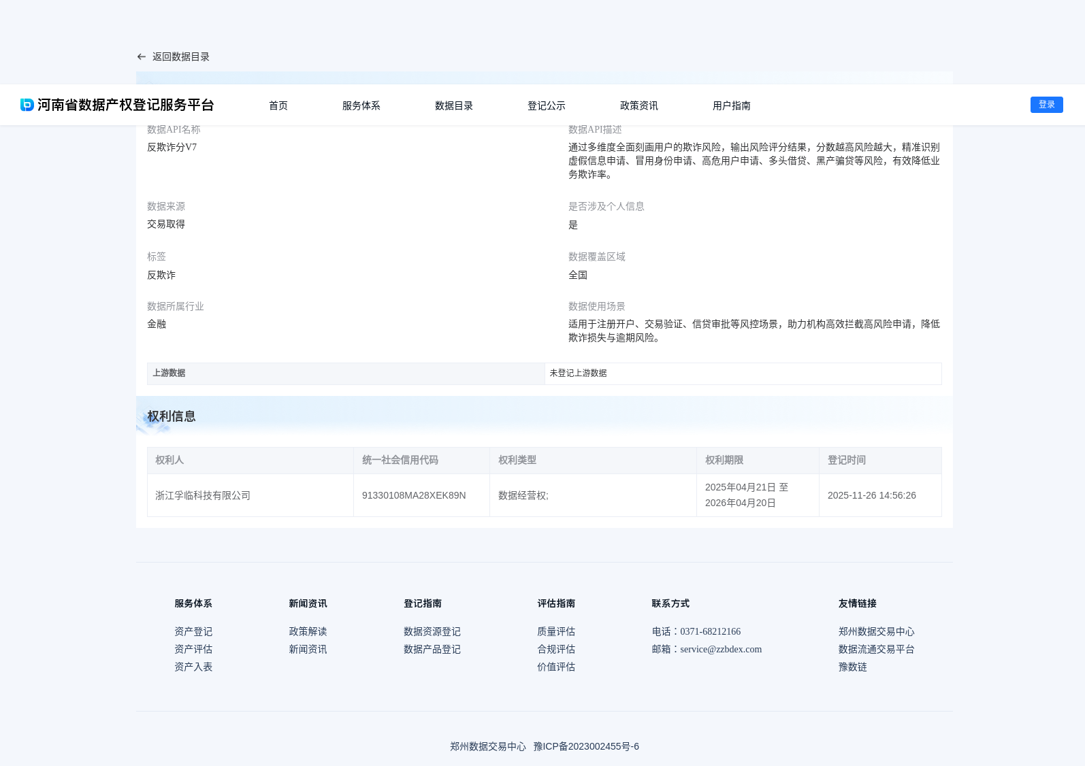Click 数据使用场景 description text

pos(754,331)
